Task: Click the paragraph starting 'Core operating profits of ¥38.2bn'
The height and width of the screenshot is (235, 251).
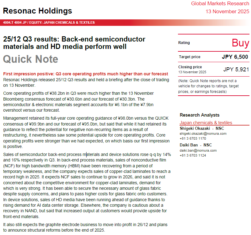Action: click(78, 102)
